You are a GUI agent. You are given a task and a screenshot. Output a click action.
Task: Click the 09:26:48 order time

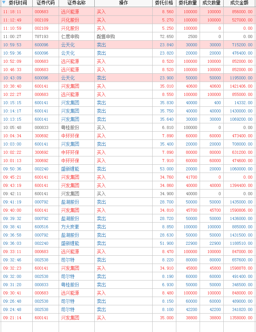pos(12,301)
